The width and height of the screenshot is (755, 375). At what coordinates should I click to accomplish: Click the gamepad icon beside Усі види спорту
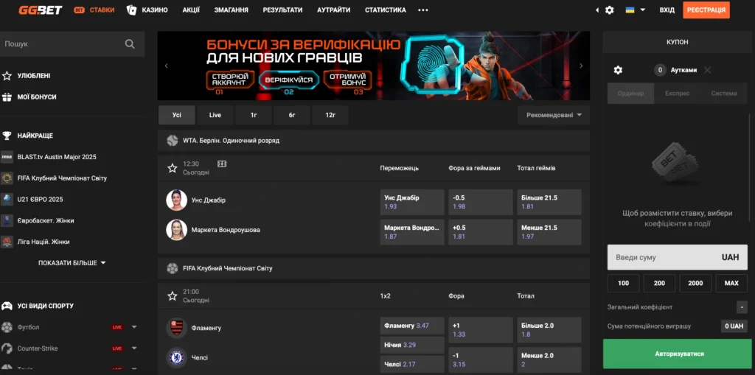(x=7, y=306)
